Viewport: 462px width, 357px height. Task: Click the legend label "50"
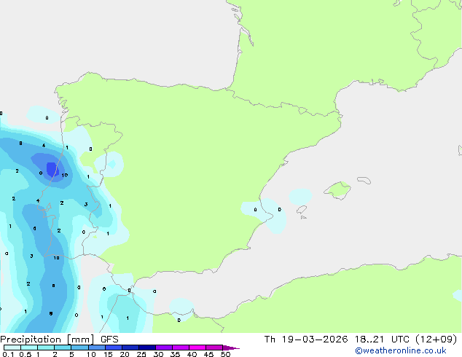225,354
